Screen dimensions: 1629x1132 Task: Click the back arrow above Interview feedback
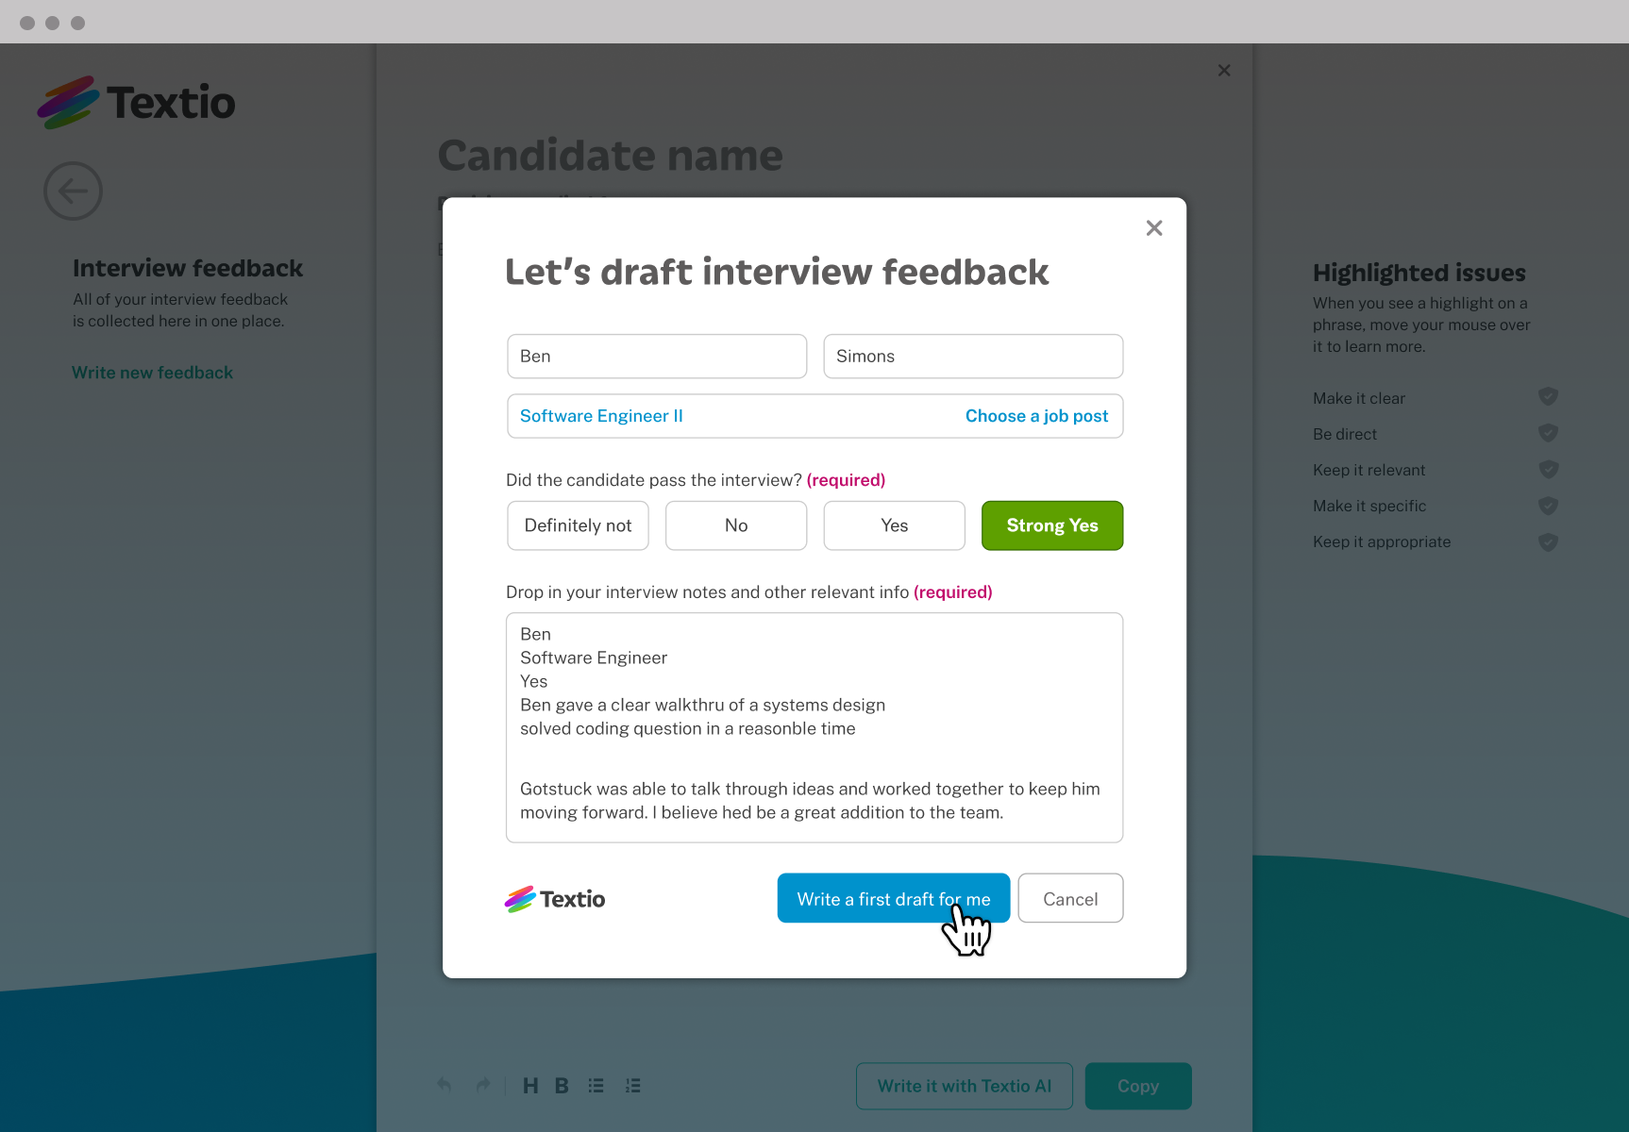73,191
